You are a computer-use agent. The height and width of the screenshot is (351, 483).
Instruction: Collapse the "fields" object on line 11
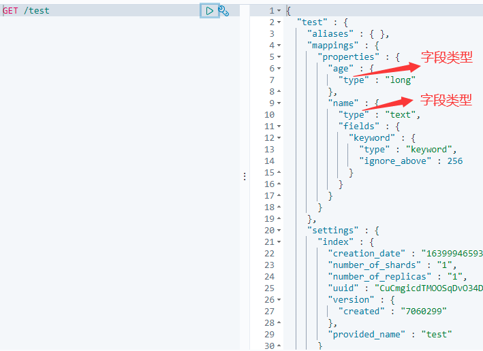point(279,127)
